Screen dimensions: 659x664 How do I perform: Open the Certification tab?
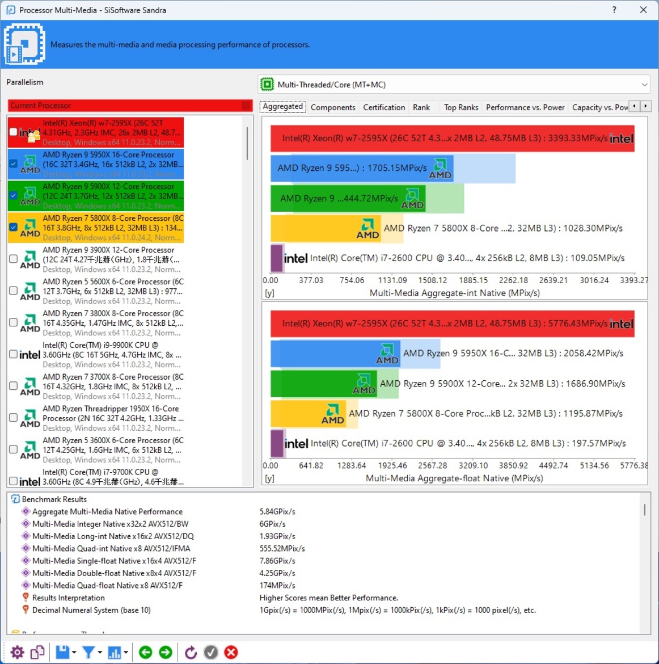384,107
